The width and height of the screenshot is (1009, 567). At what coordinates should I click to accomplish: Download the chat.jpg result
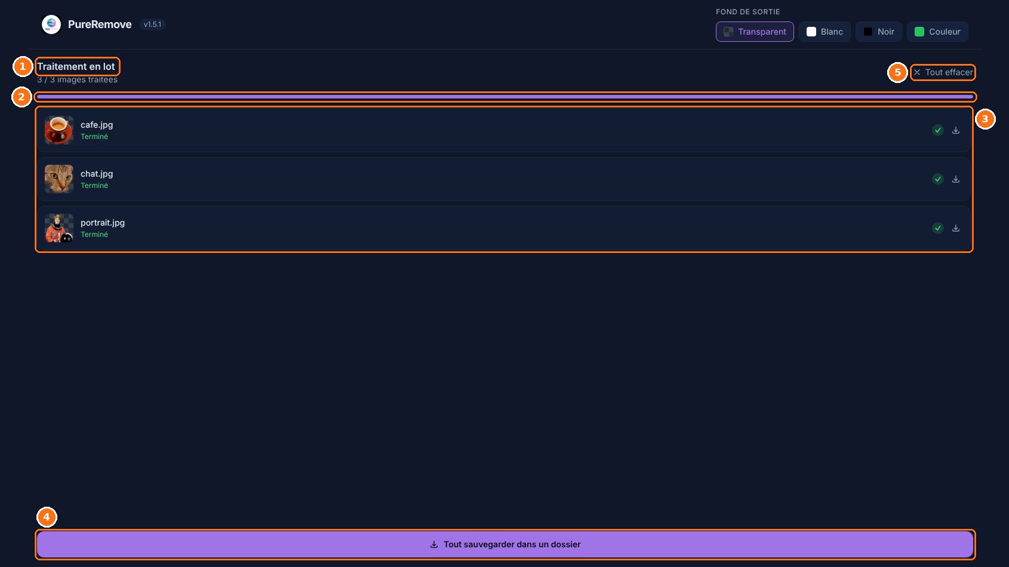[956, 179]
